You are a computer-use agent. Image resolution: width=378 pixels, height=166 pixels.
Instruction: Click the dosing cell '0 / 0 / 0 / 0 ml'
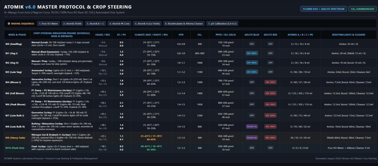tap(300, 148)
